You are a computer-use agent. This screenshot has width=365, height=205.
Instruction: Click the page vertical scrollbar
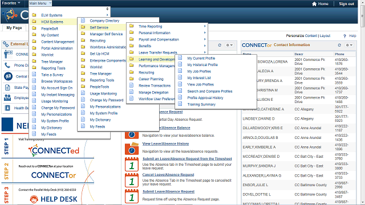(363, 102)
